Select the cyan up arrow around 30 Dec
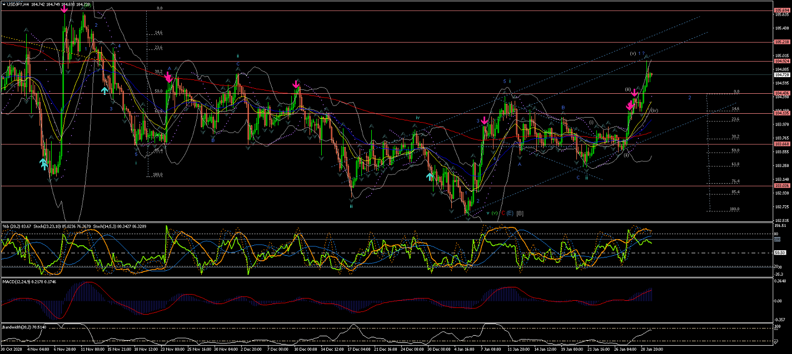The height and width of the screenshot is (354, 792). 430,176
